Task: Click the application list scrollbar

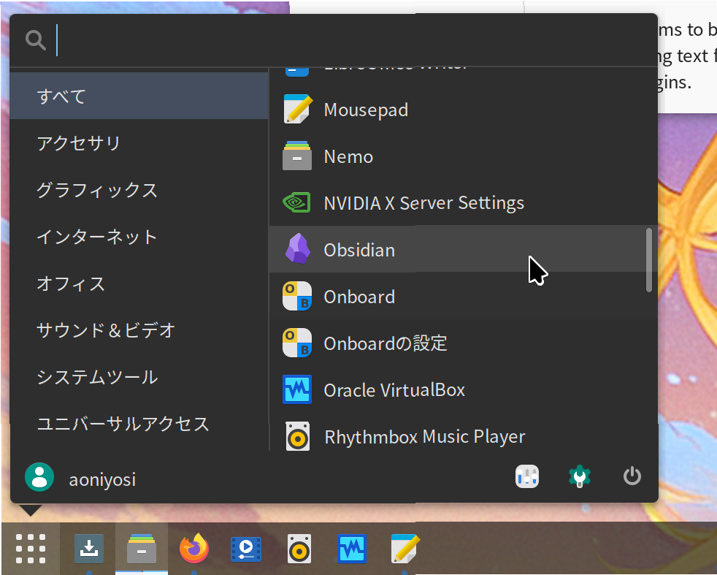Action: 649,259
